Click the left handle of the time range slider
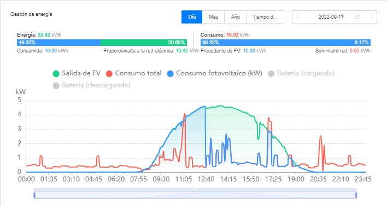Viewport: 387px width, 206px height. click(x=34, y=195)
